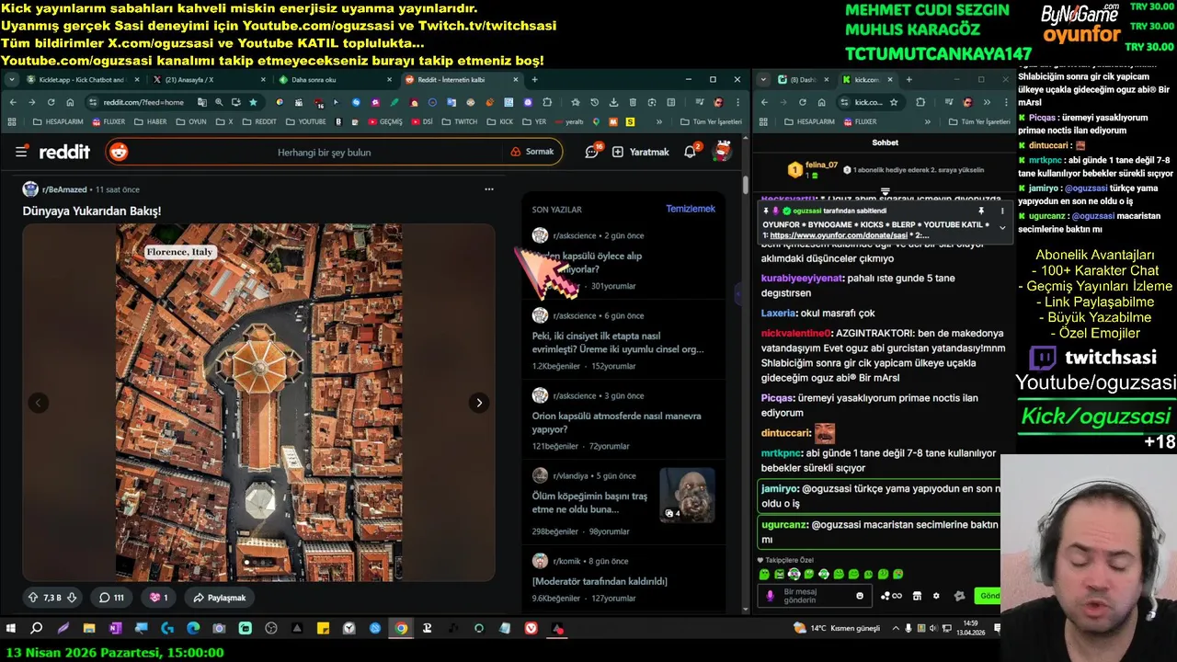Open 'Tüm Yer İşaretleri' folder in Reddit window
1177x662 pixels.
711,121
